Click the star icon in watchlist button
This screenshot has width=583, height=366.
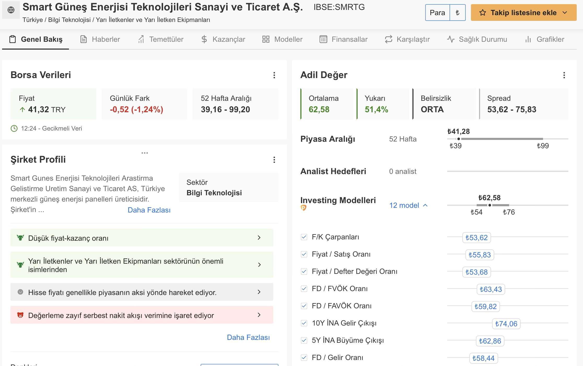tap(482, 13)
